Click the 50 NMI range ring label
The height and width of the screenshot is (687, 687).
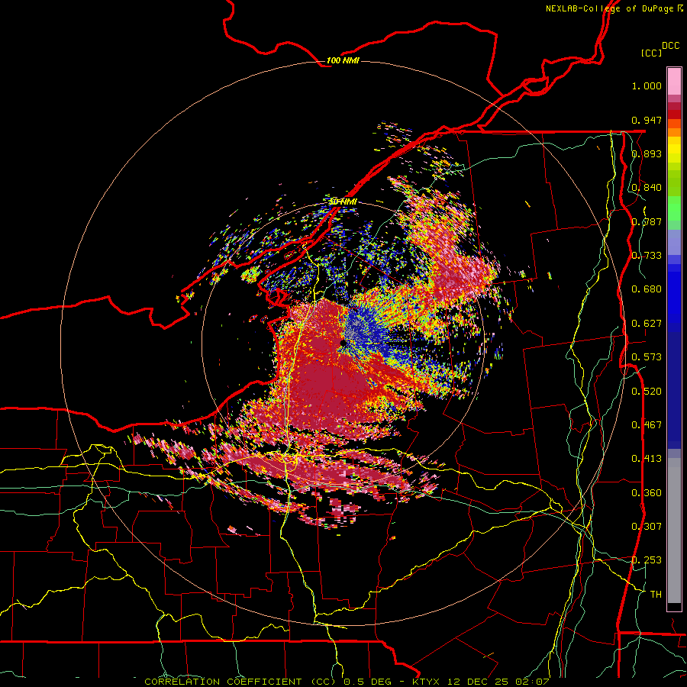tap(343, 202)
